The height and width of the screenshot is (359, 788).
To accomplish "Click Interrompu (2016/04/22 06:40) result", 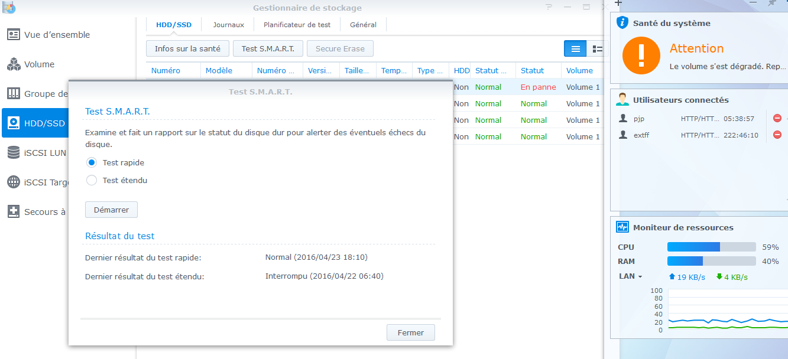I will coord(325,276).
